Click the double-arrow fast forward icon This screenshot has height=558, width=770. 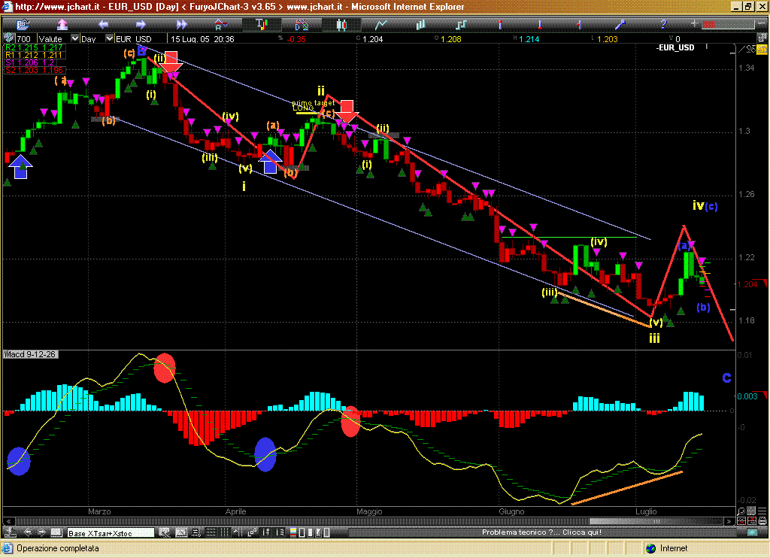[181, 24]
